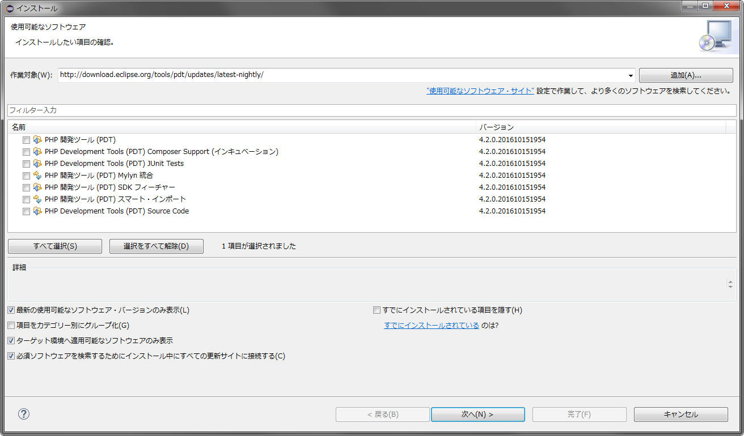Check the PDT SDK フィーチャー checkbox
Viewport: 744px width, 436px height.
click(26, 187)
